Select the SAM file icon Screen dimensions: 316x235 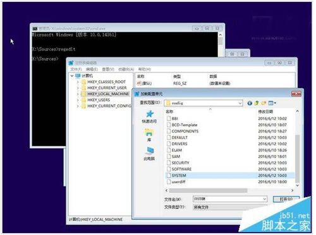(x=169, y=156)
